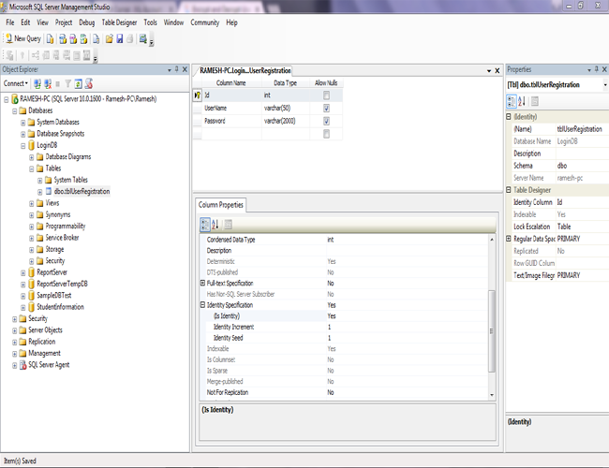Screen dimensions: 609x468
Task: Click varchar(2000) data type cell
Action: pos(286,121)
